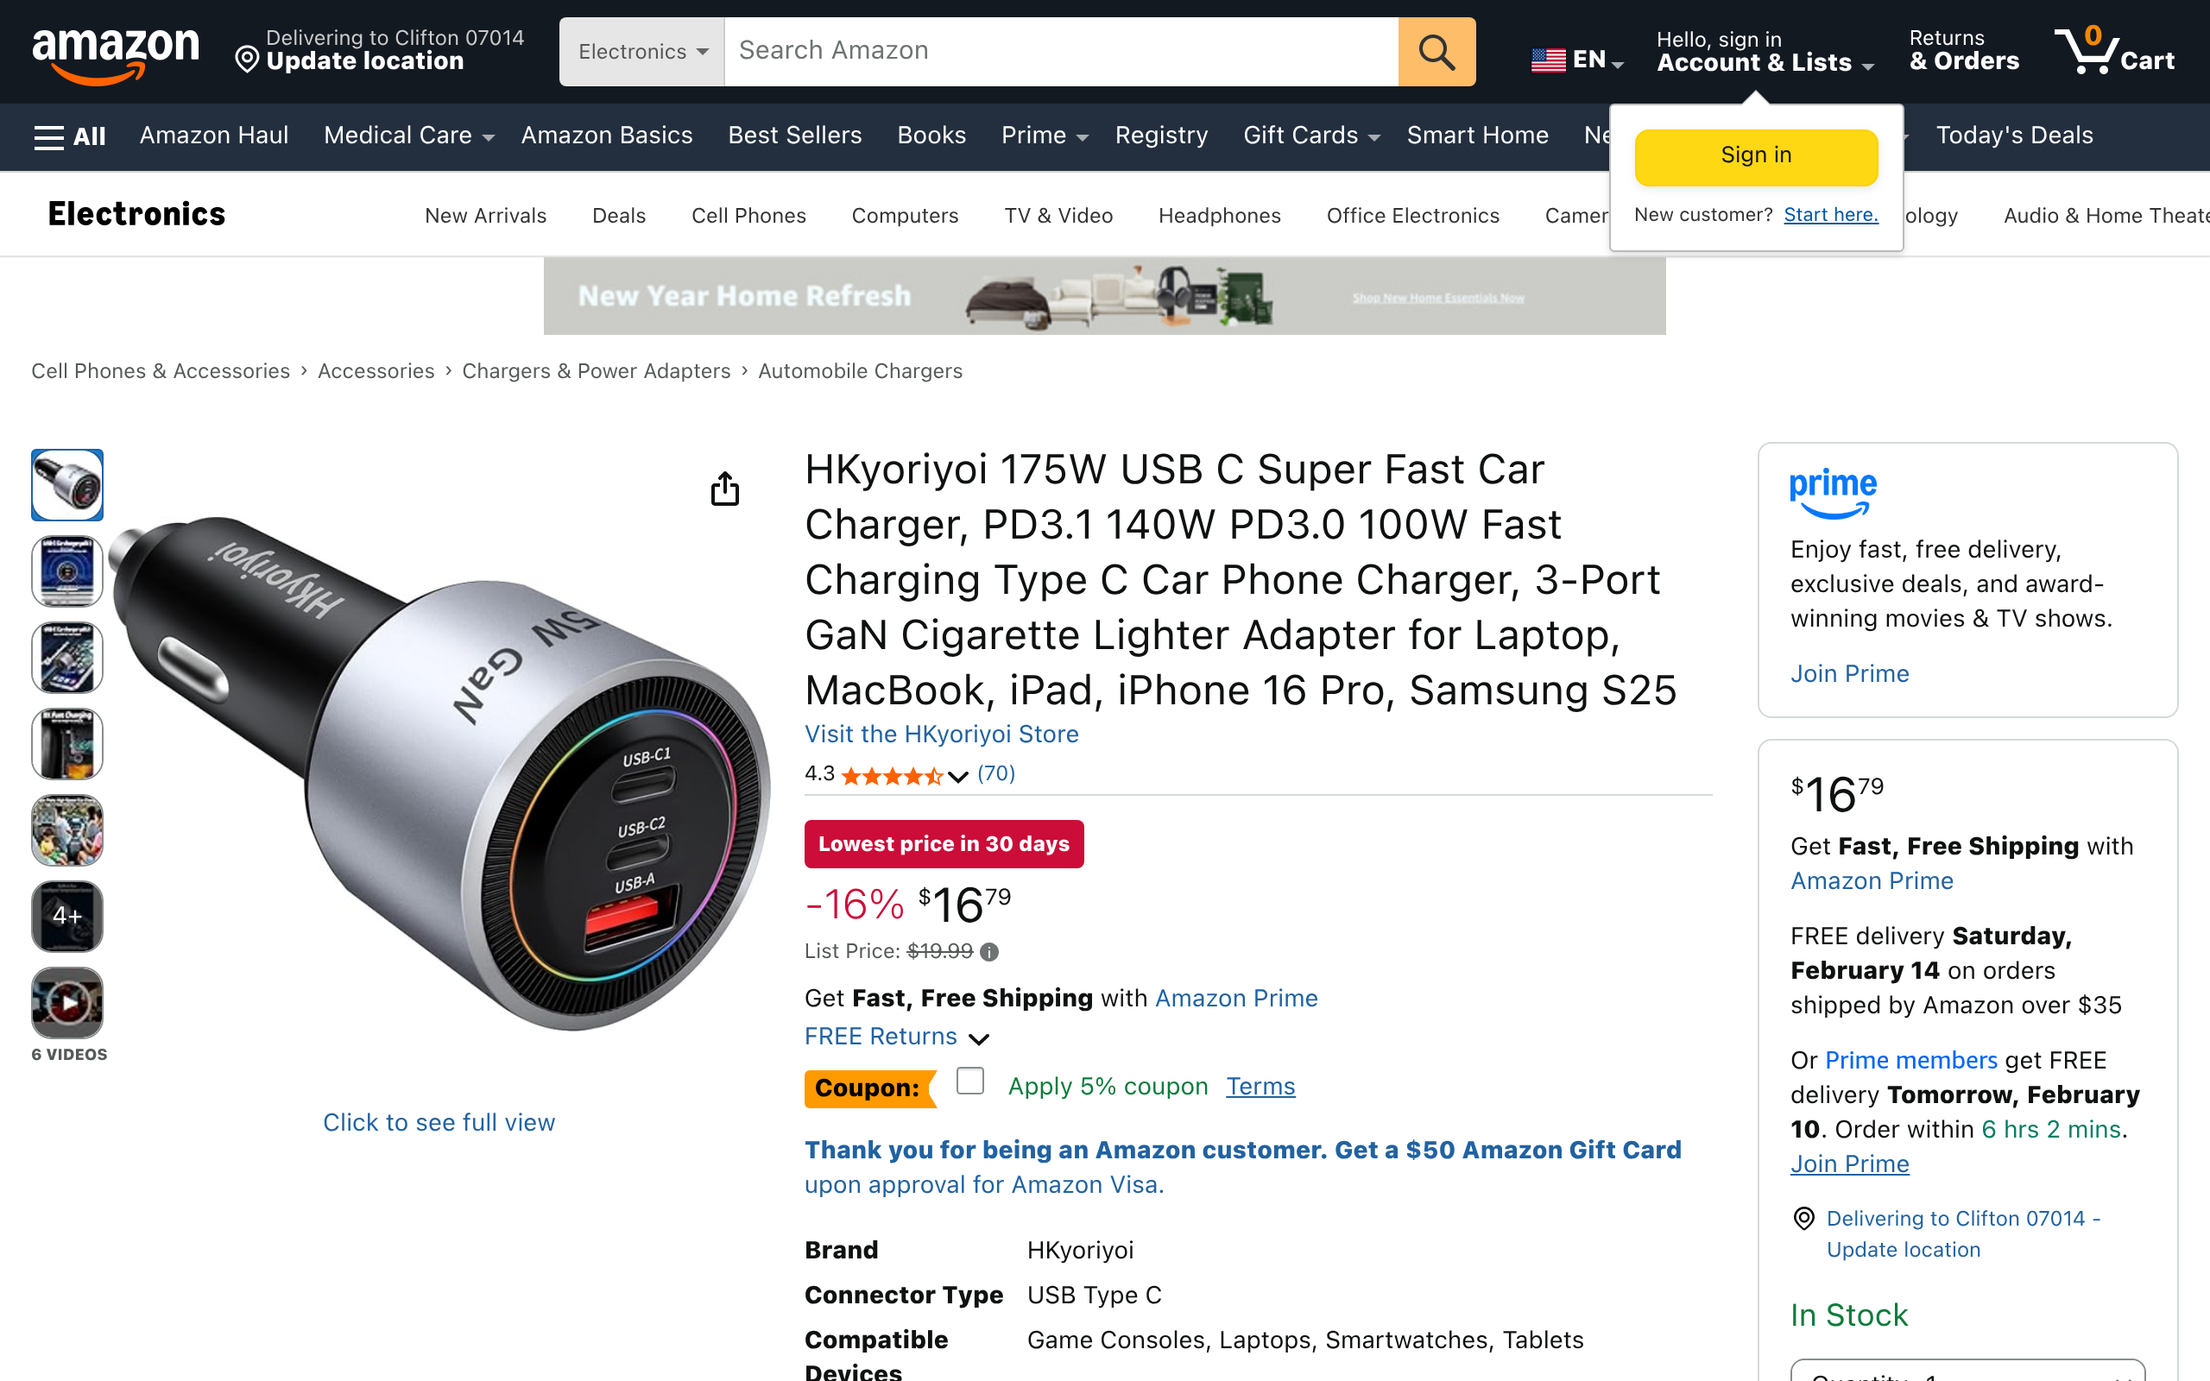The height and width of the screenshot is (1381, 2210).
Task: Check the Apply 5% coupon checkbox
Action: [x=969, y=1081]
